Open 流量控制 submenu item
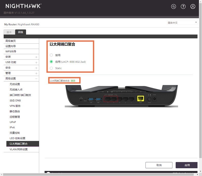This screenshot has width=202, height=176. [15, 133]
